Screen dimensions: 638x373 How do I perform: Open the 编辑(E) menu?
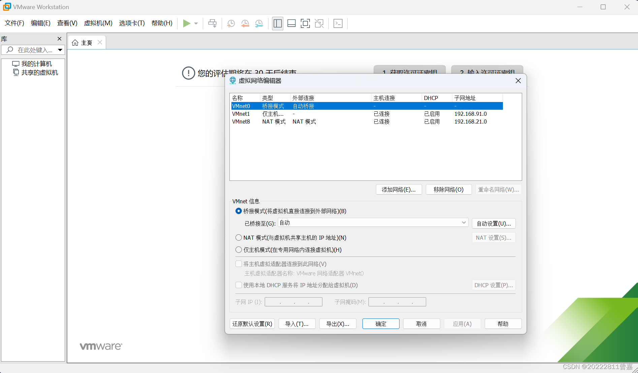click(x=41, y=23)
